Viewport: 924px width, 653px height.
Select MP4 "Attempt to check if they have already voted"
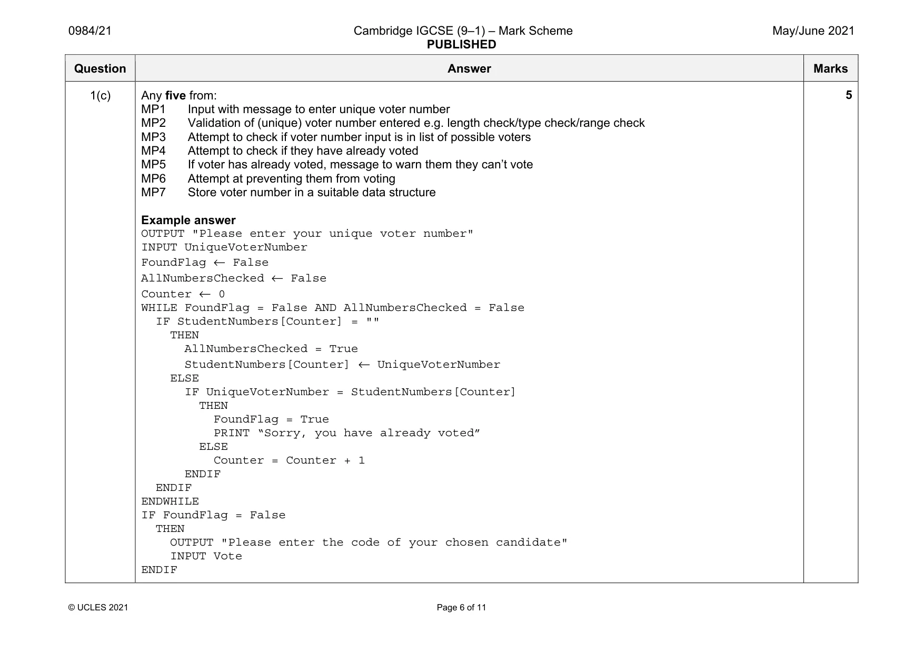point(280,150)
